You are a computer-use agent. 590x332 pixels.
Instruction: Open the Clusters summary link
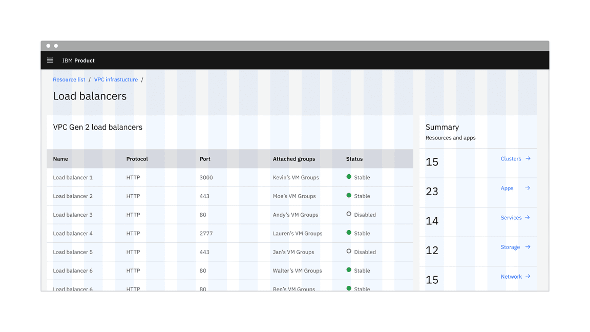coord(511,159)
